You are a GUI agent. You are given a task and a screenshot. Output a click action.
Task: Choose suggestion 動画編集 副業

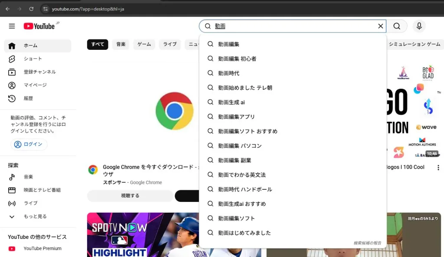tap(293, 160)
